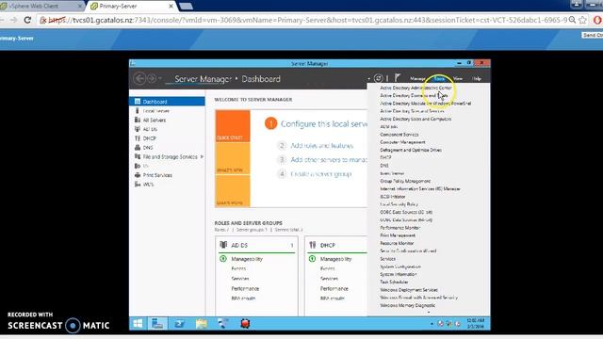Click the QUICK START tile
603x339 pixels.
(x=233, y=126)
